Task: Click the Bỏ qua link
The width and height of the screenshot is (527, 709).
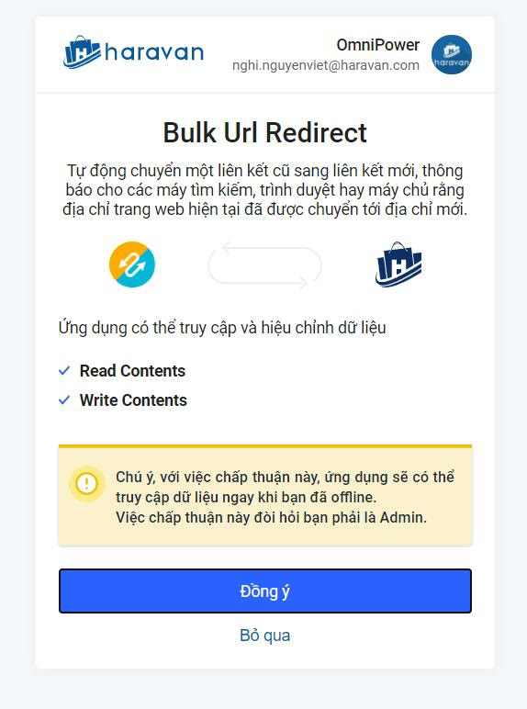Action: coord(265,636)
